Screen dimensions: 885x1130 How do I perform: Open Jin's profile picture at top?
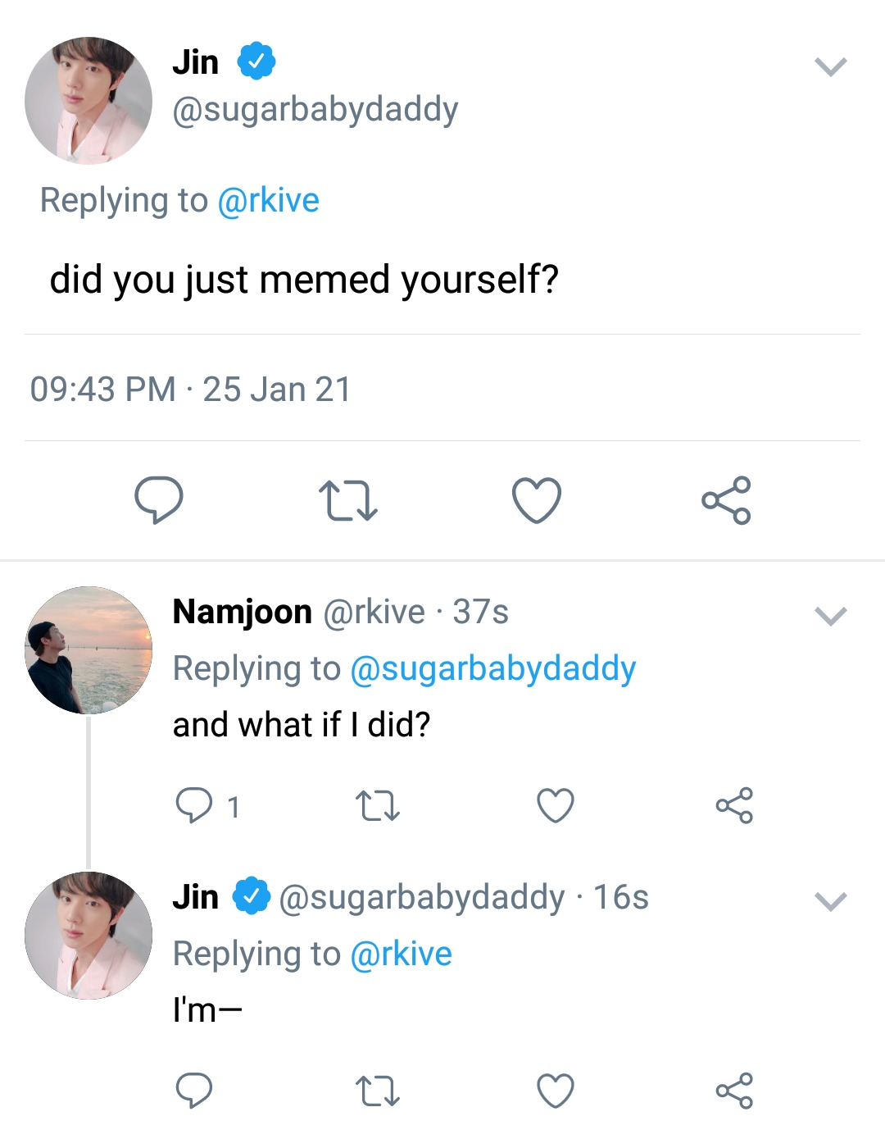coord(88,100)
